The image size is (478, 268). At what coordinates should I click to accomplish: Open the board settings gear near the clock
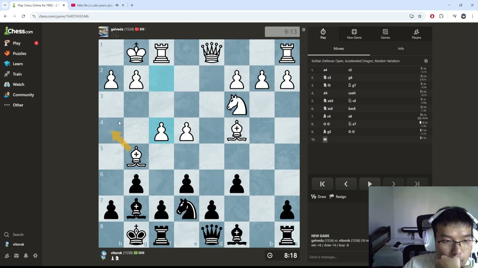coord(304,30)
